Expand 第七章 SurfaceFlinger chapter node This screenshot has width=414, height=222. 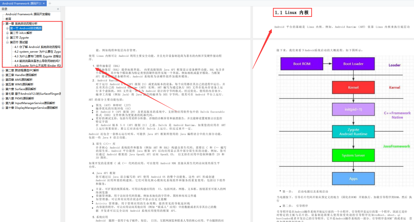[x=3, y=94]
